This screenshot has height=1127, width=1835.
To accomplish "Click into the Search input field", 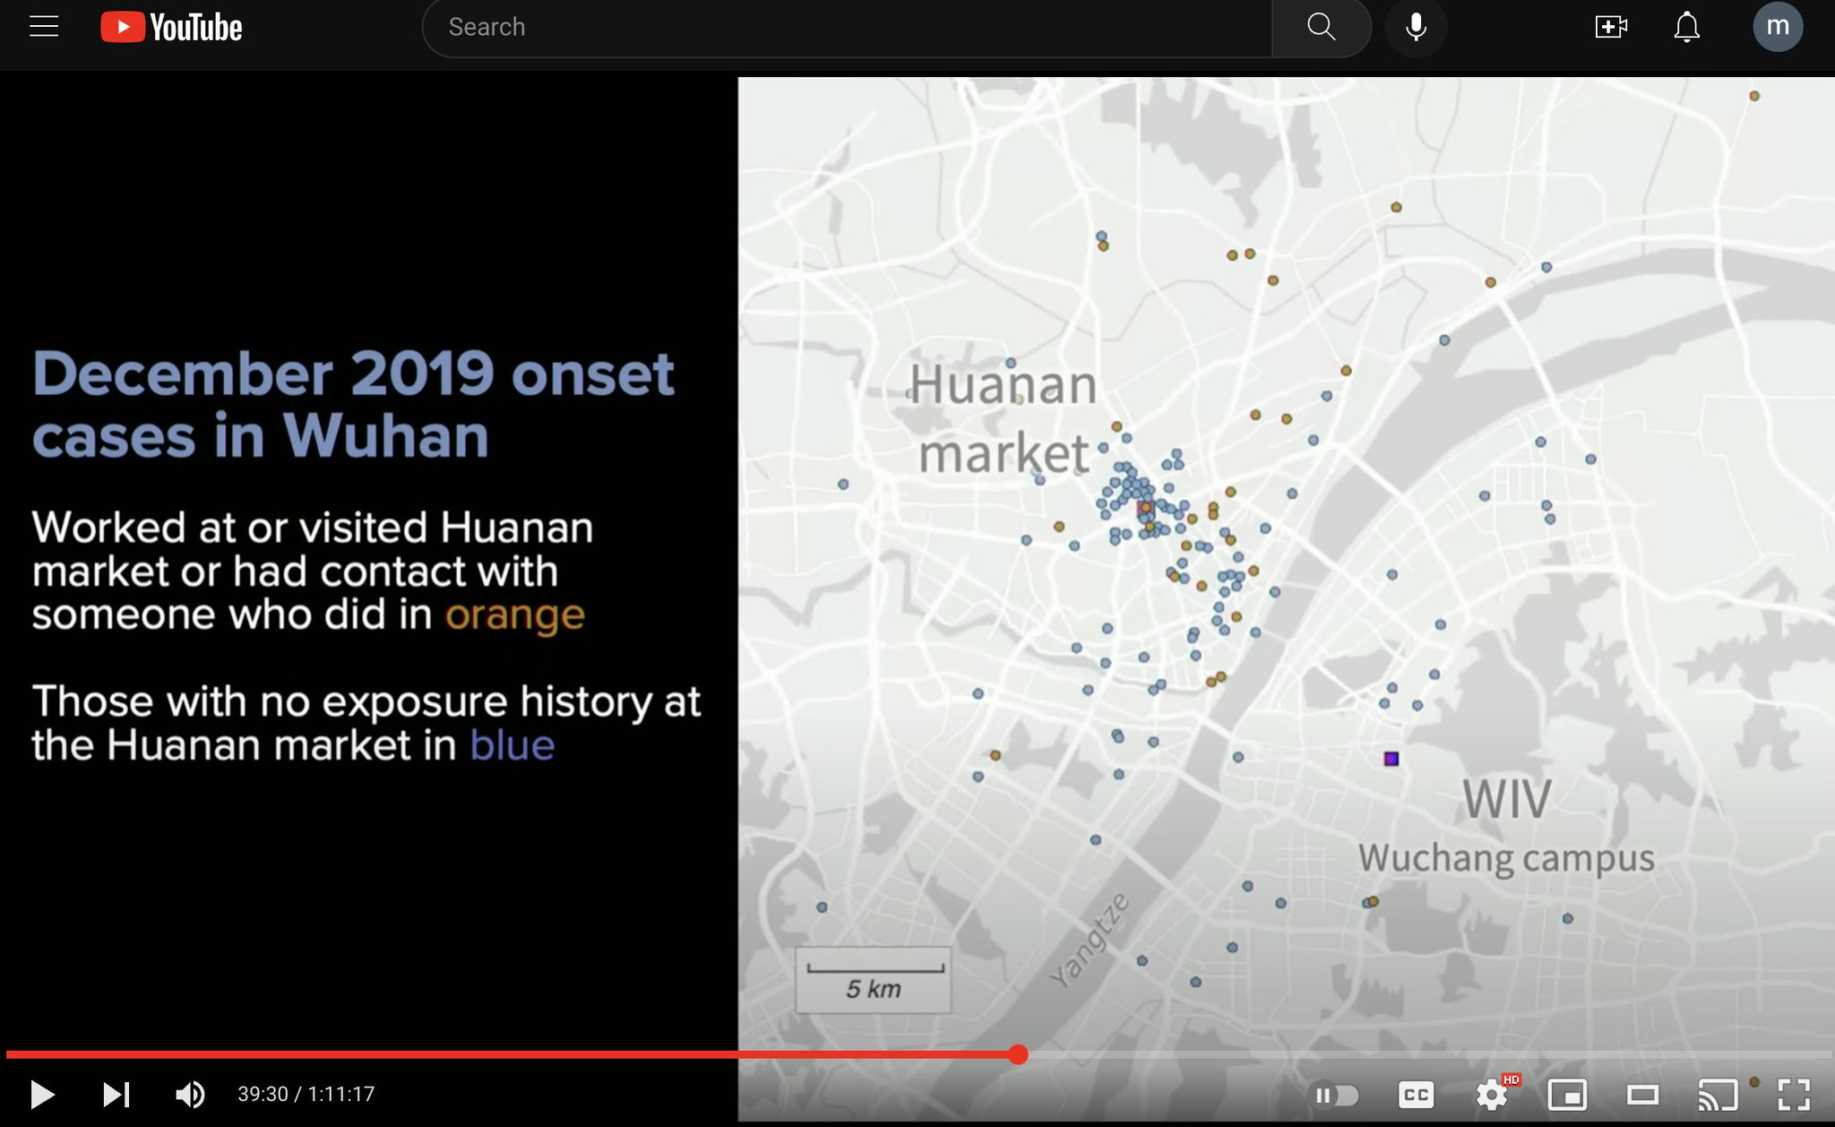I will pos(847,28).
